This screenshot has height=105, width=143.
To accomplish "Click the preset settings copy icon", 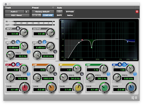I will tap(40, 15).
